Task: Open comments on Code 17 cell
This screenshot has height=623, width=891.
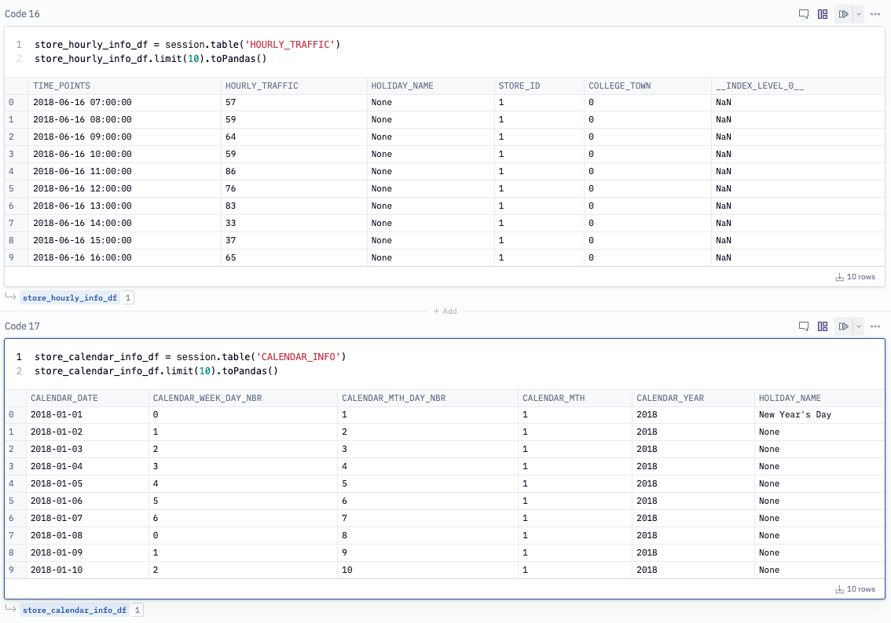Action: [x=804, y=326]
